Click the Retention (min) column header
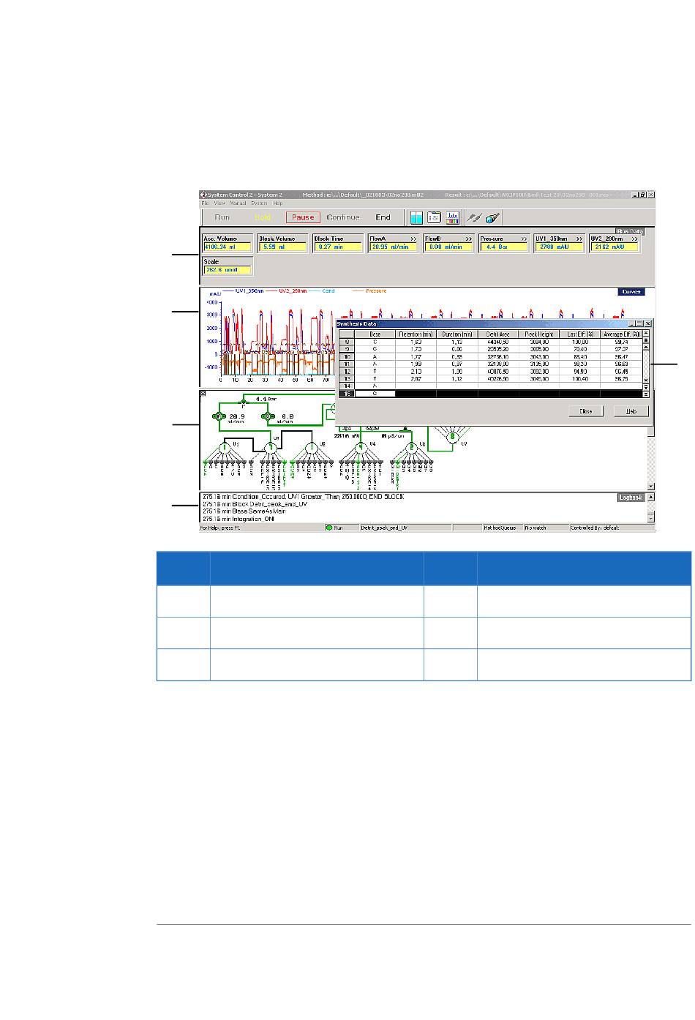Viewport: 695px width, 1020px height. click(x=415, y=334)
